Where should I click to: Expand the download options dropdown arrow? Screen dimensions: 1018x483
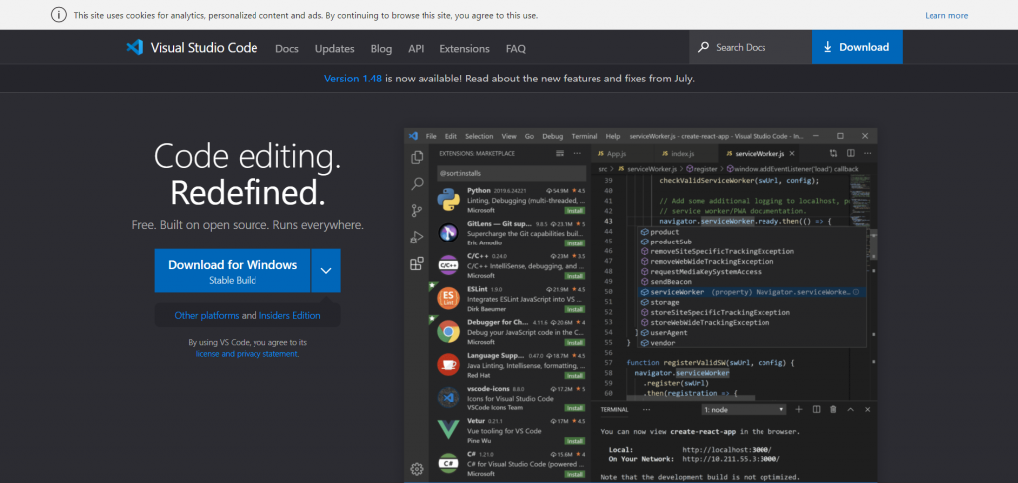click(x=326, y=270)
